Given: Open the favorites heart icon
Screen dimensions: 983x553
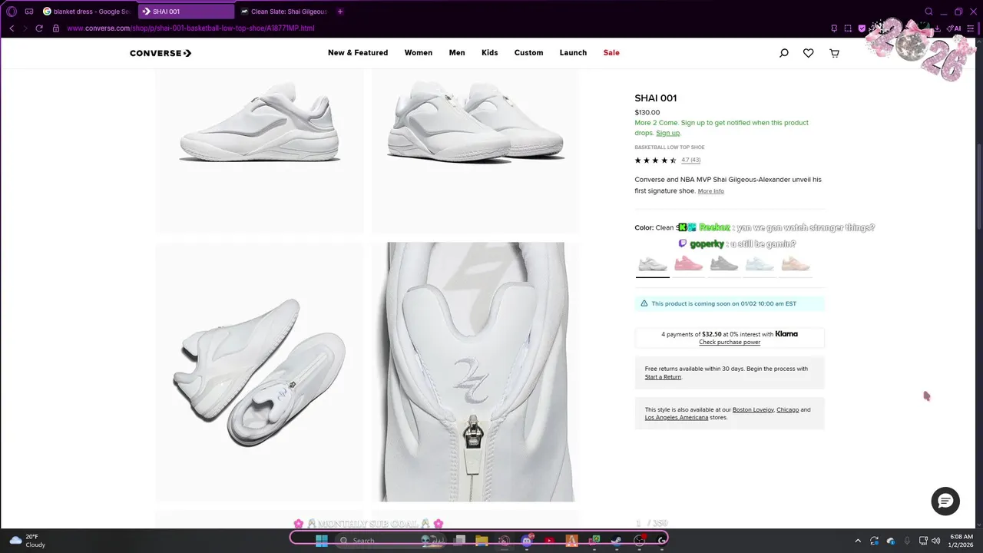Looking at the screenshot, I should coord(809,53).
